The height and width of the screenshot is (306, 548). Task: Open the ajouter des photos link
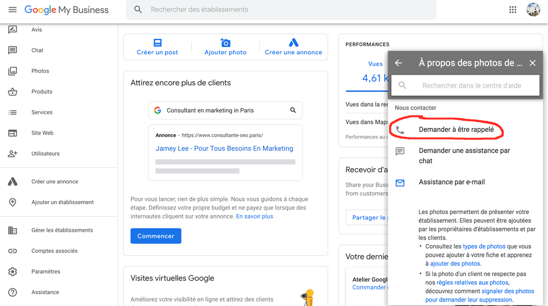tap(455, 263)
